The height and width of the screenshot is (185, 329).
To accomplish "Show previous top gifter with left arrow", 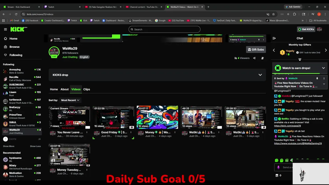I will coord(274,50).
